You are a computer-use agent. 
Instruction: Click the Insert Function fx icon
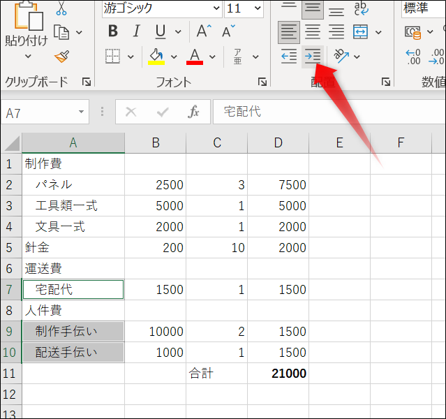[193, 112]
